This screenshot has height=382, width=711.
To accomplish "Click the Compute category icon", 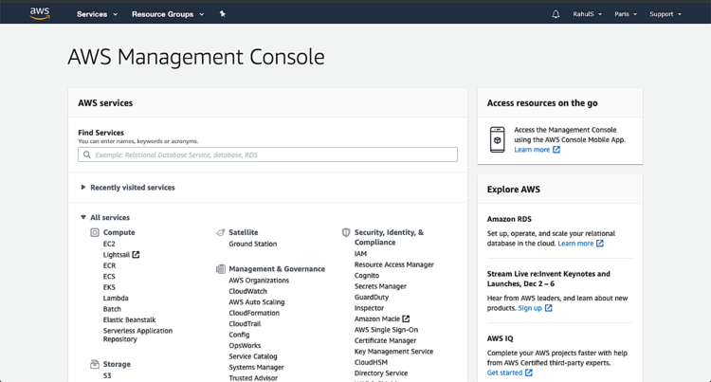I will (94, 232).
